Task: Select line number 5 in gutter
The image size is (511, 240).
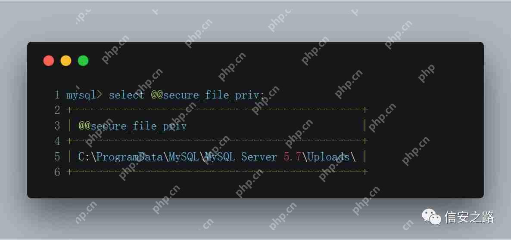Action: 57,157
